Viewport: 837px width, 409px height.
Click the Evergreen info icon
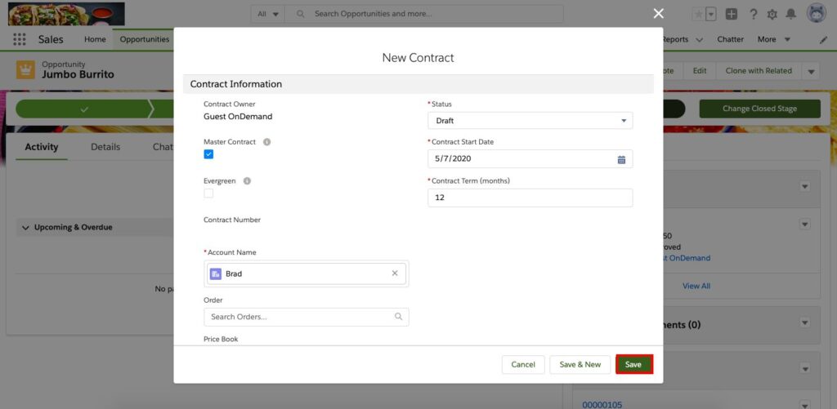click(x=247, y=181)
